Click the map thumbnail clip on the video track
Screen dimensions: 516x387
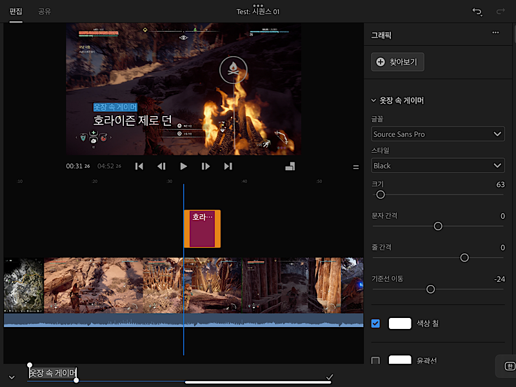click(24, 285)
